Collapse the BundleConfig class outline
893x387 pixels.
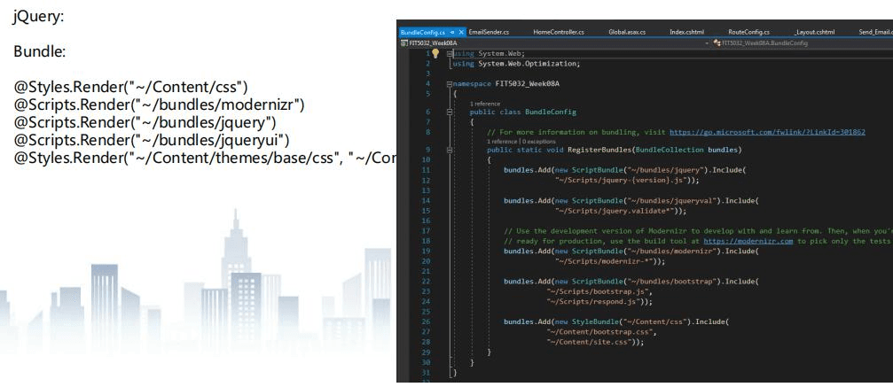point(450,112)
